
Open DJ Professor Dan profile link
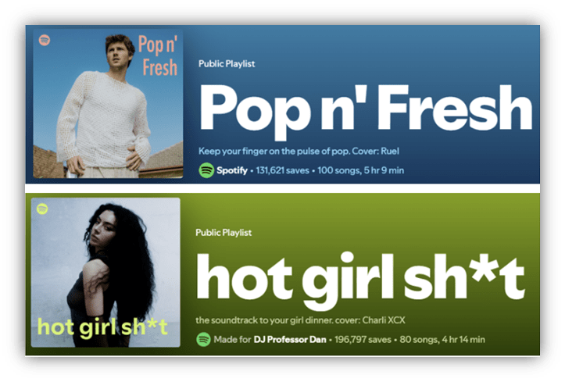[290, 340]
